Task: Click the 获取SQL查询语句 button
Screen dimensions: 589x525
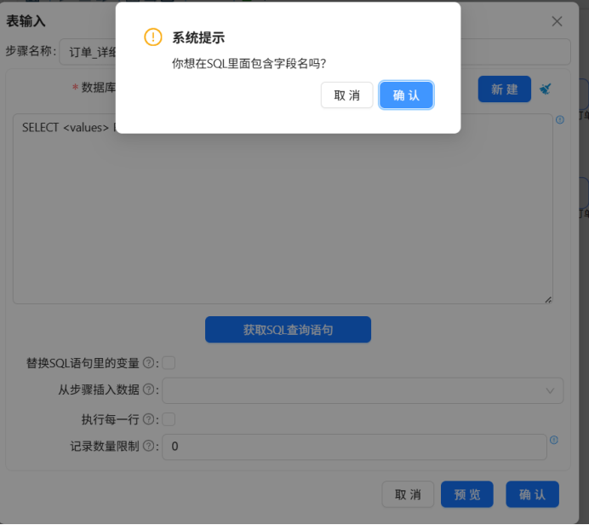Action: [288, 330]
